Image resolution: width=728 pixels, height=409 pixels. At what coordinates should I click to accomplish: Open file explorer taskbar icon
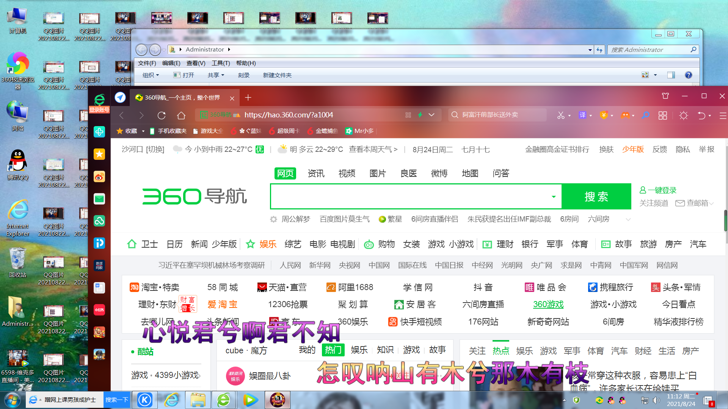point(198,400)
